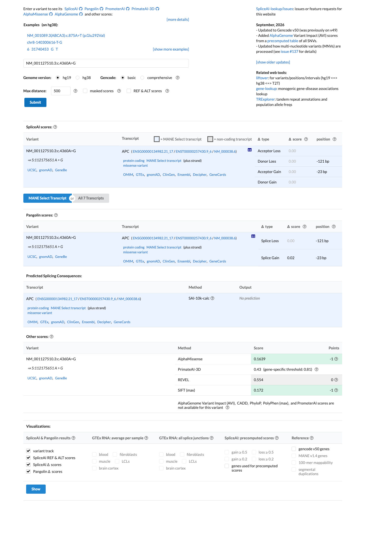Open the SpliceAI GitHub icon
Screen dimensions: 369x559
(x=81, y=9)
